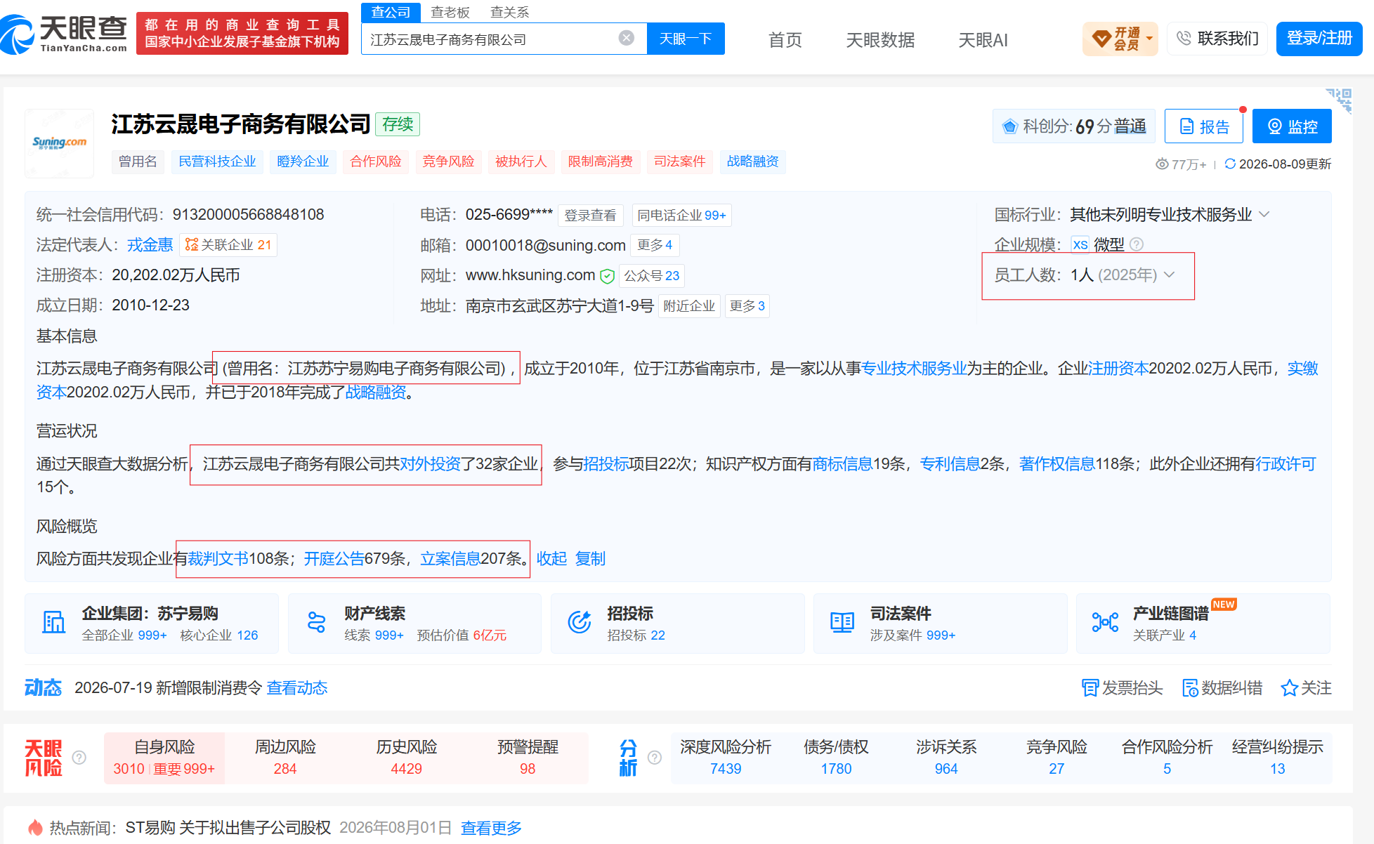The width and height of the screenshot is (1374, 844).
Task: Click the 公众号 23 tag
Action: point(652,276)
